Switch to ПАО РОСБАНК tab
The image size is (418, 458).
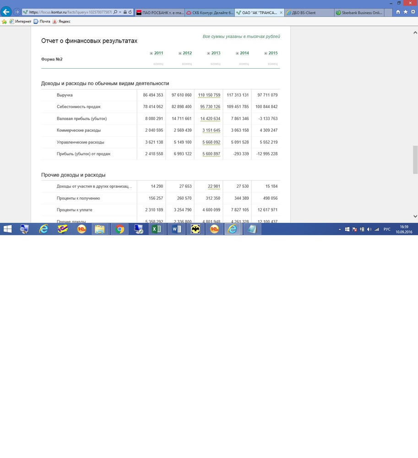(160, 12)
